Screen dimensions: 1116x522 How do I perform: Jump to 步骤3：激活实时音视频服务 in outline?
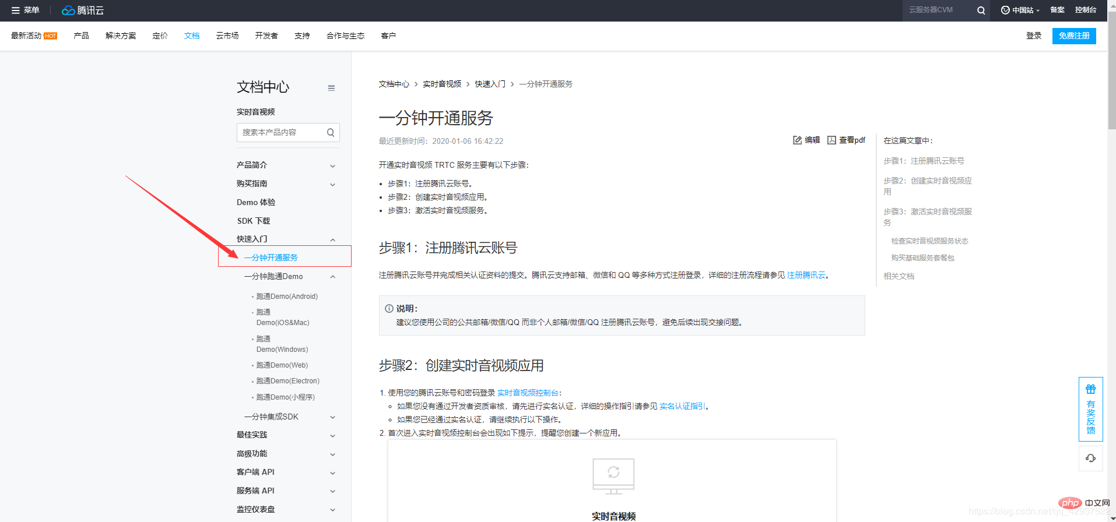pyautogui.click(x=928, y=217)
